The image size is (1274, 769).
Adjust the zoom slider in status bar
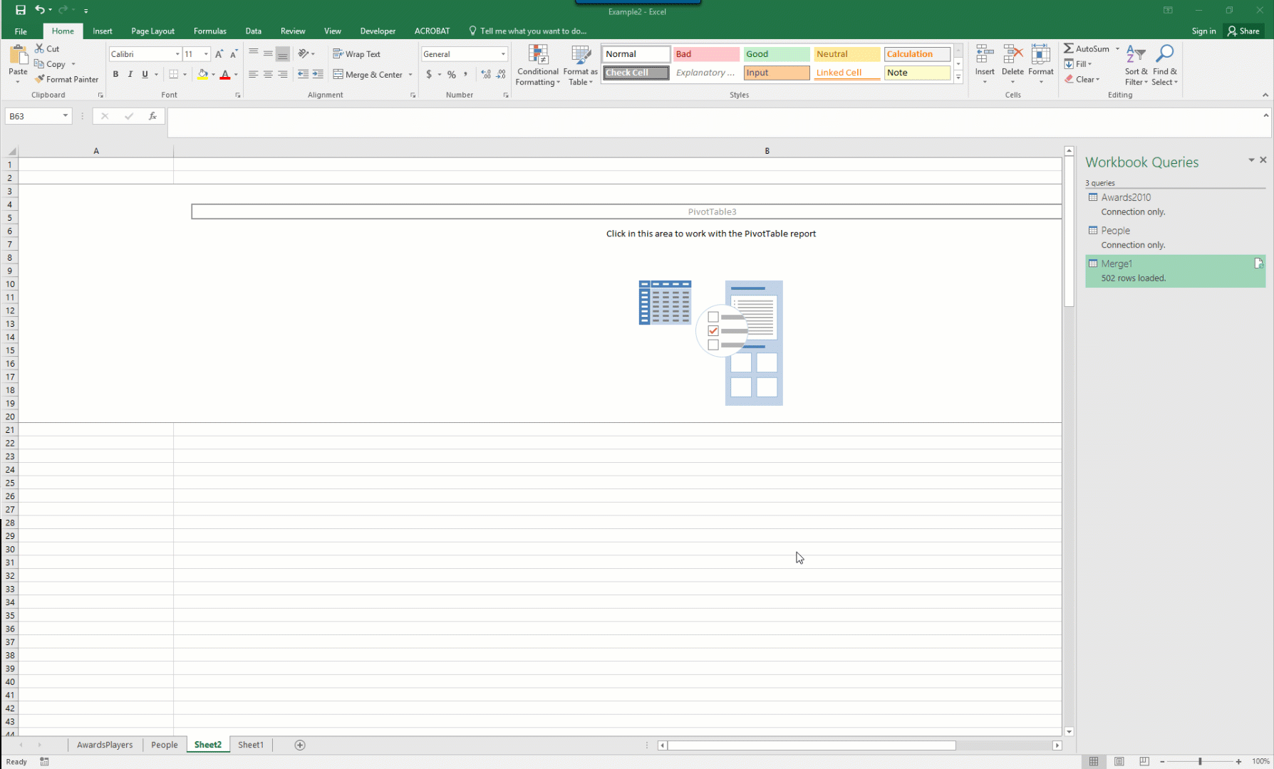point(1200,761)
